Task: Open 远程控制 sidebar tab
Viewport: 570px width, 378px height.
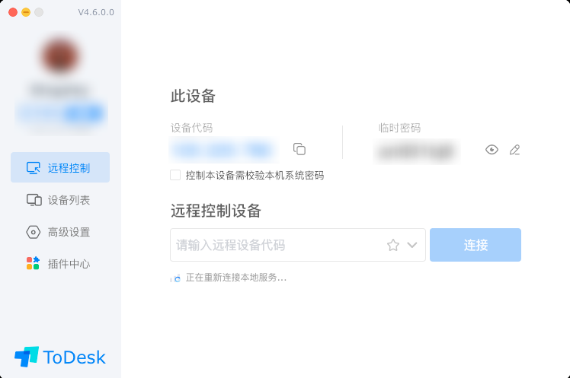Action: 60,167
